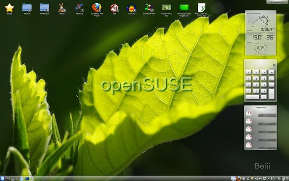Open the Pink Turtle mp3 file
Viewport: 289px width, 181px height.
[x=202, y=7]
